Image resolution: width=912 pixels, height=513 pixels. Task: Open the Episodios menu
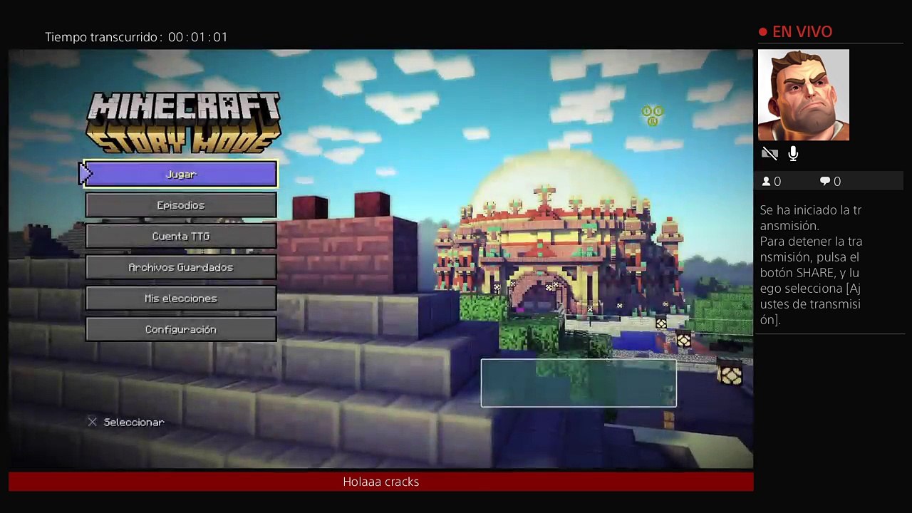click(x=181, y=205)
